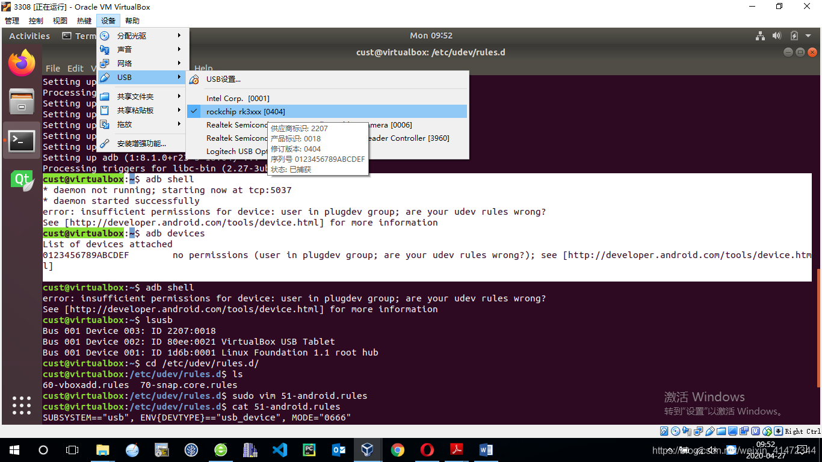Click the hard disk activity indicator icon

tap(664, 431)
